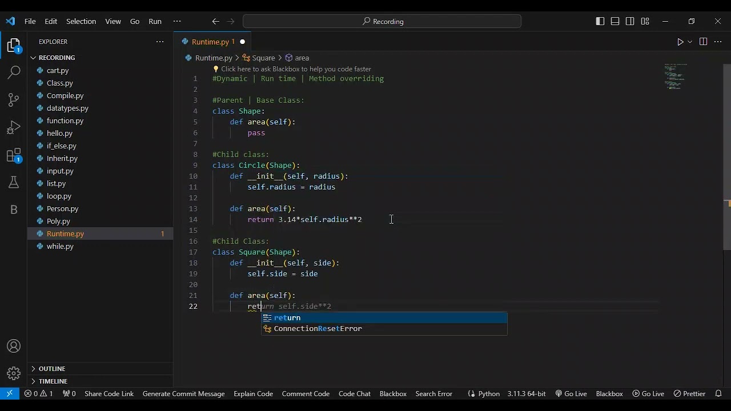
Task: Open the File menu
Action: coord(30,21)
